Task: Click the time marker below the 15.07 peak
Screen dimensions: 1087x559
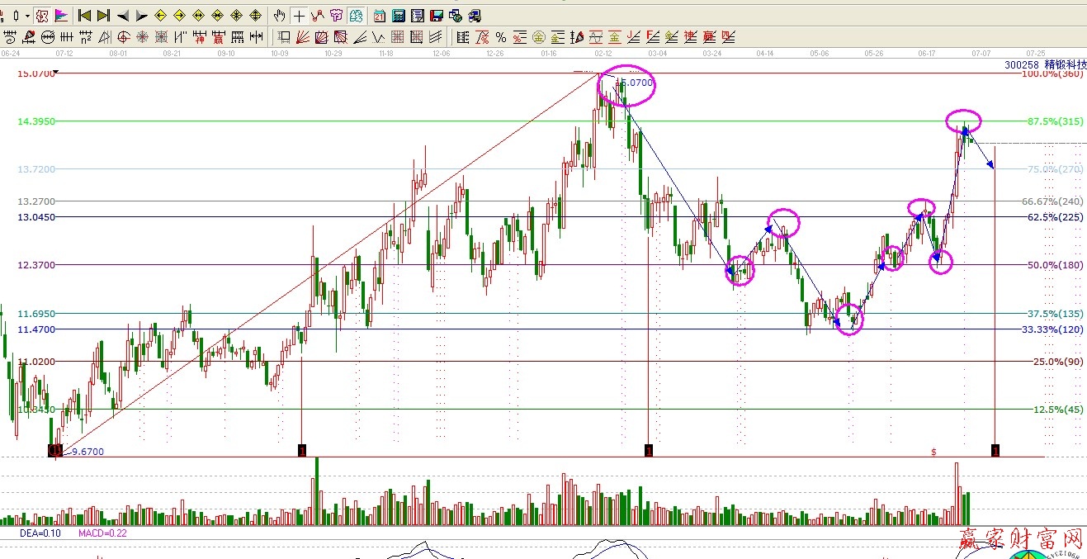Action: coord(650,450)
